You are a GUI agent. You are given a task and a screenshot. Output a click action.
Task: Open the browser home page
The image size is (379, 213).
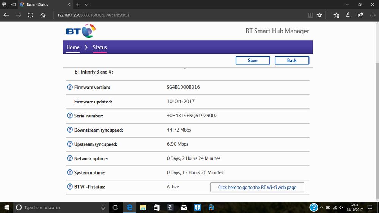tap(43, 15)
